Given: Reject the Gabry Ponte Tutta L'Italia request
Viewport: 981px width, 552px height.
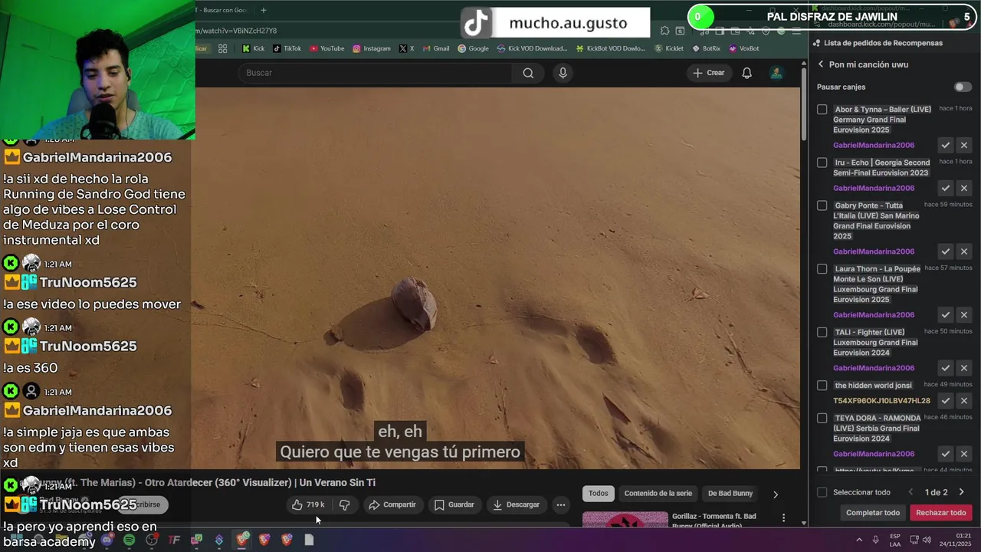Looking at the screenshot, I should pos(964,251).
